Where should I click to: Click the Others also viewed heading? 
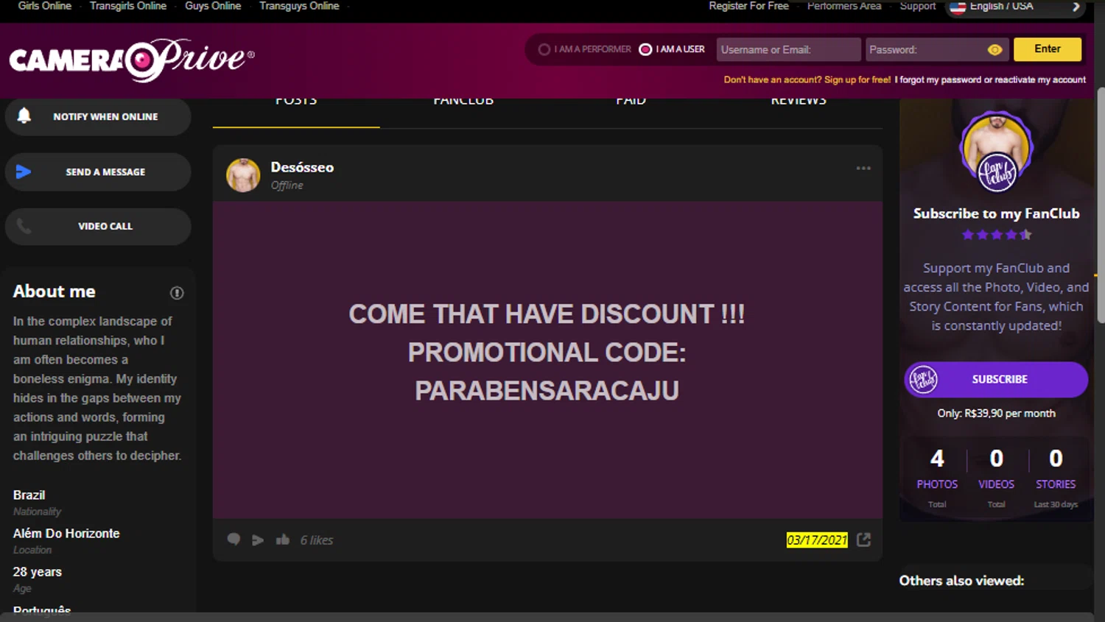click(961, 581)
